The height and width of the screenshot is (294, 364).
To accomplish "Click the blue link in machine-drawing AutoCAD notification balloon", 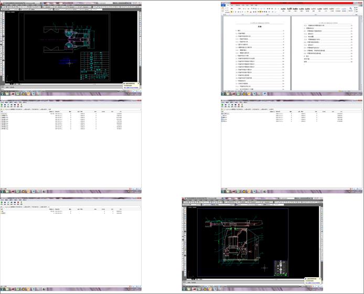I will [x=312, y=283].
